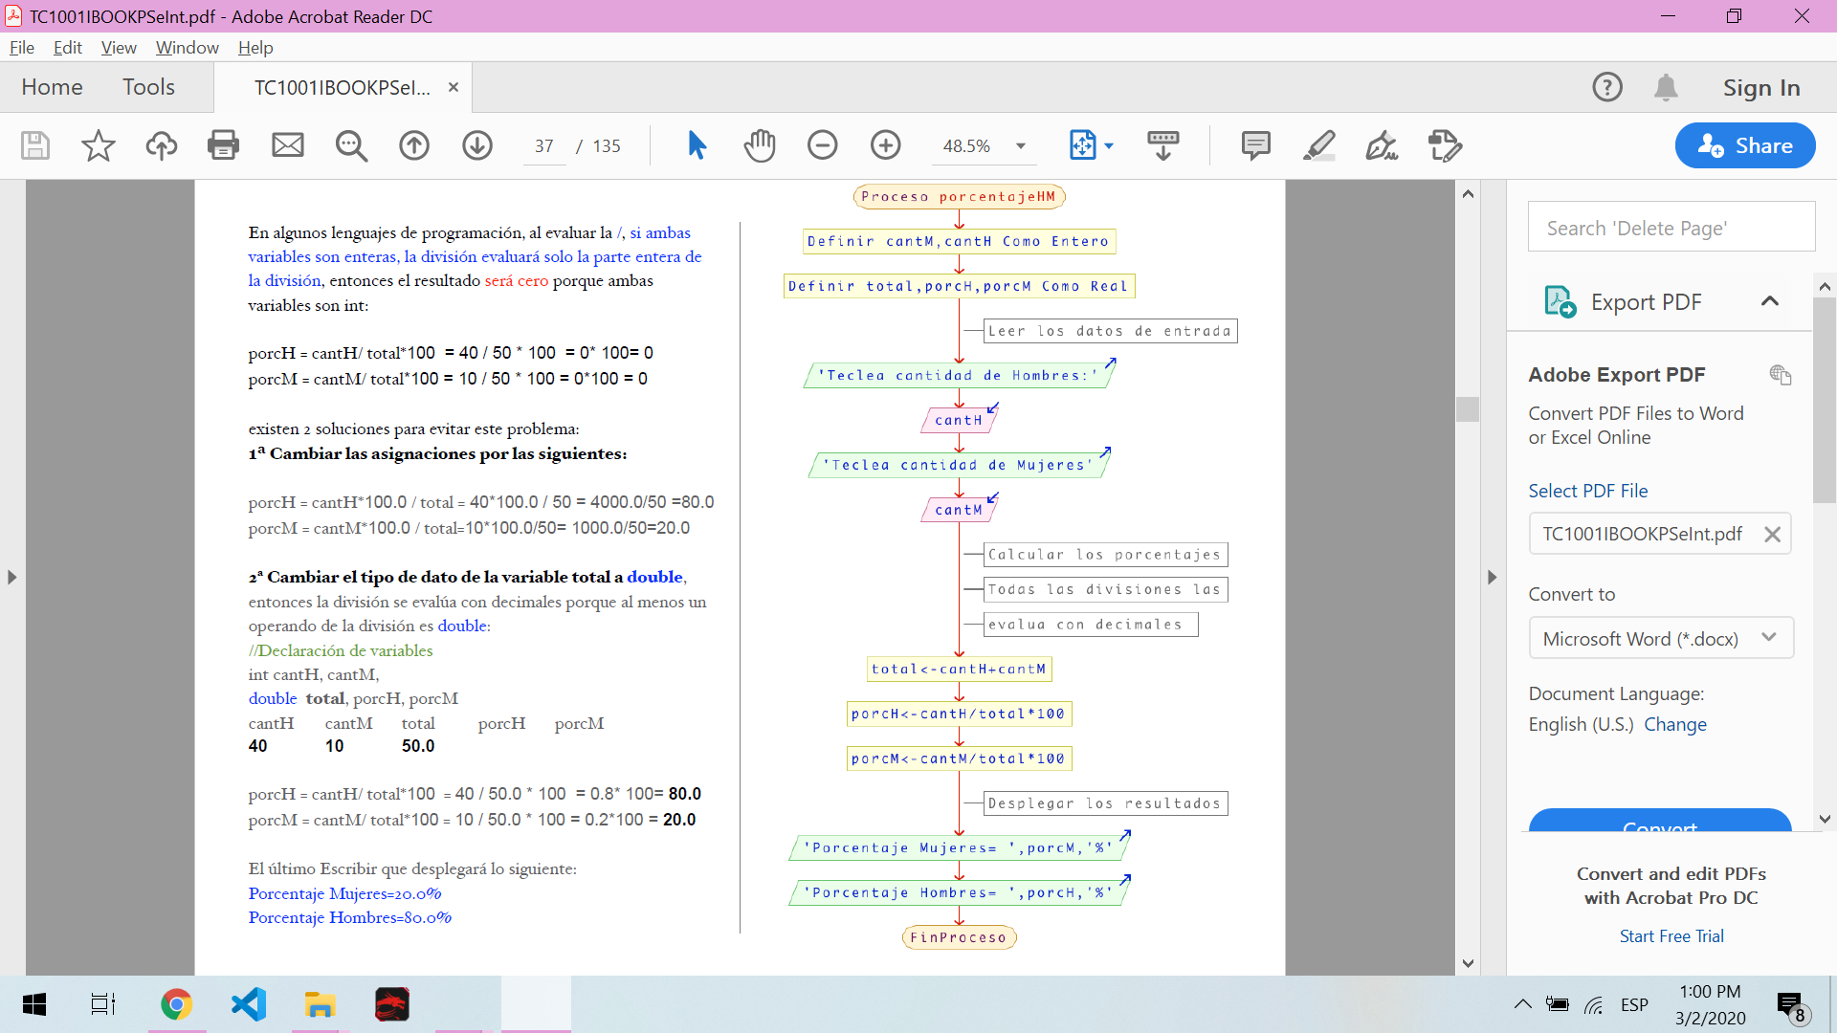This screenshot has width=1837, height=1033.
Task: Click the Send file by email icon
Action: pyautogui.click(x=287, y=145)
